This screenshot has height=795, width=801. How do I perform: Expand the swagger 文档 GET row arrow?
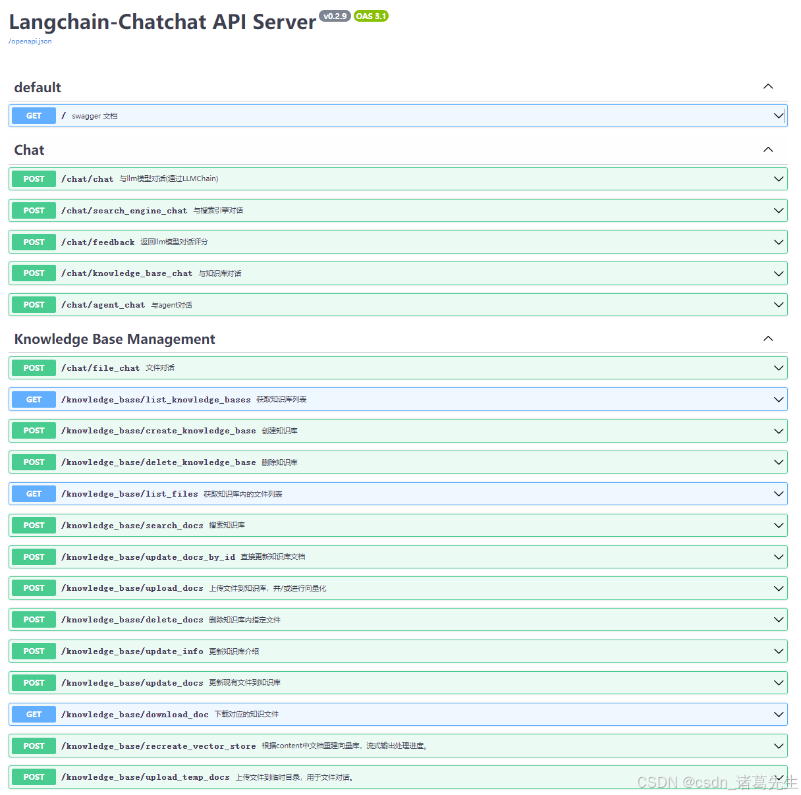tap(779, 116)
